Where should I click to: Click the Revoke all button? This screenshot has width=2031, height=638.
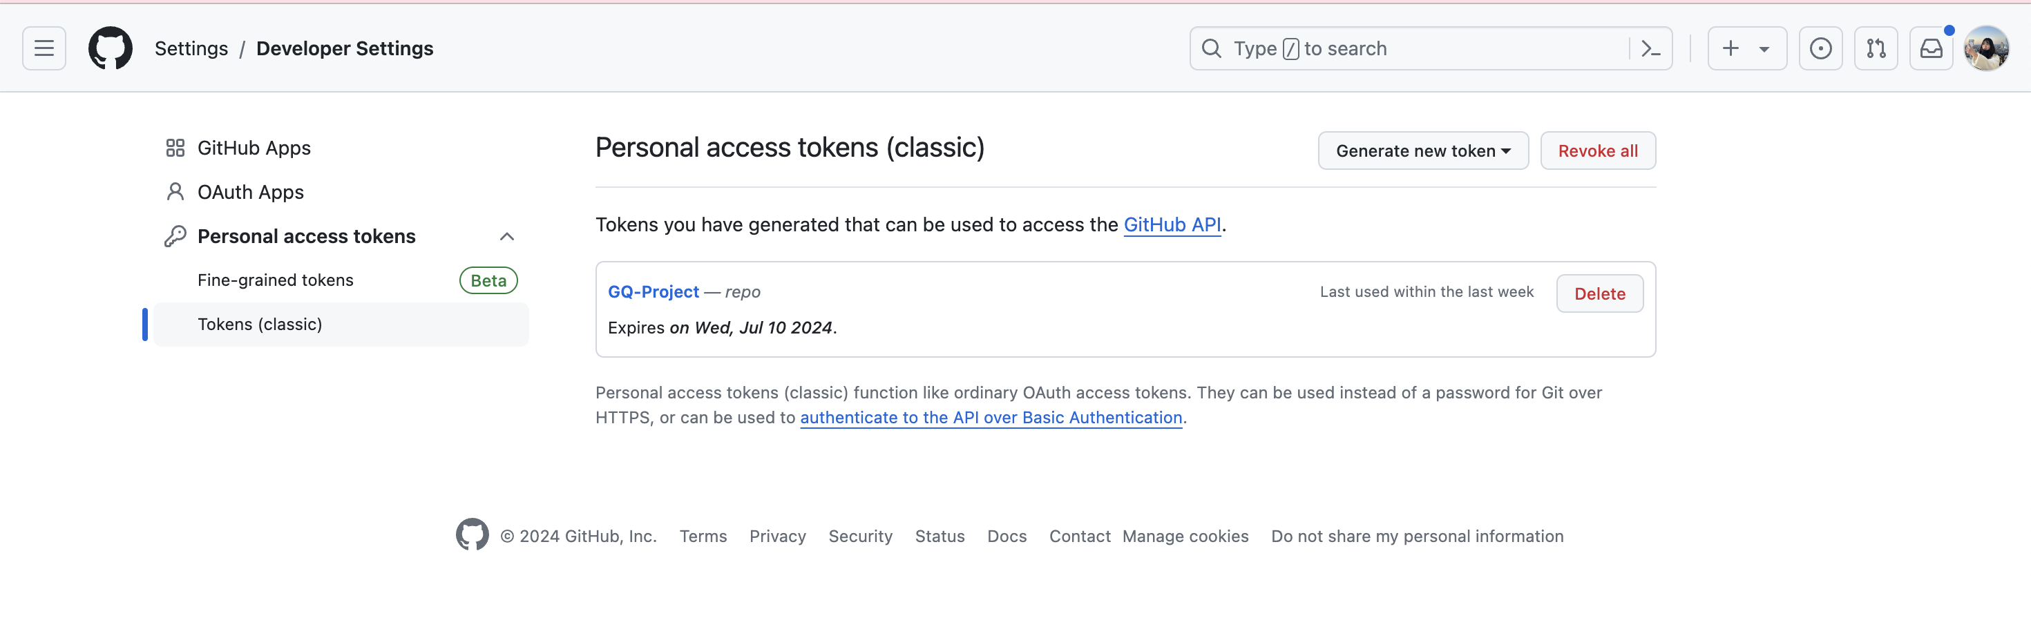[x=1597, y=151]
